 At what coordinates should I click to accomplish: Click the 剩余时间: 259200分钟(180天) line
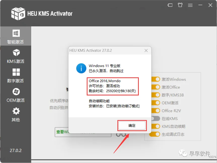(112, 91)
